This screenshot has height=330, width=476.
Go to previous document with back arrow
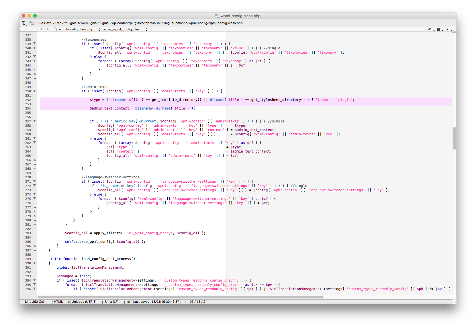(x=41, y=29)
